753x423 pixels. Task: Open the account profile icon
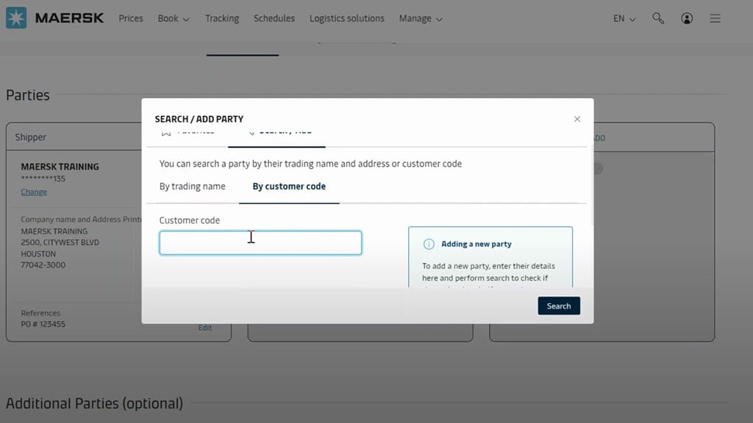(687, 18)
